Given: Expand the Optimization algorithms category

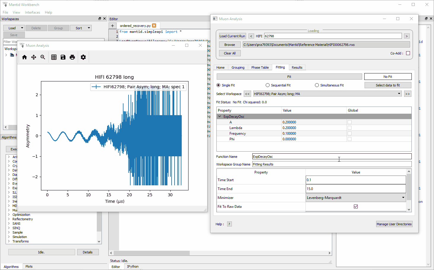Looking at the screenshot, I should pos(9,215).
